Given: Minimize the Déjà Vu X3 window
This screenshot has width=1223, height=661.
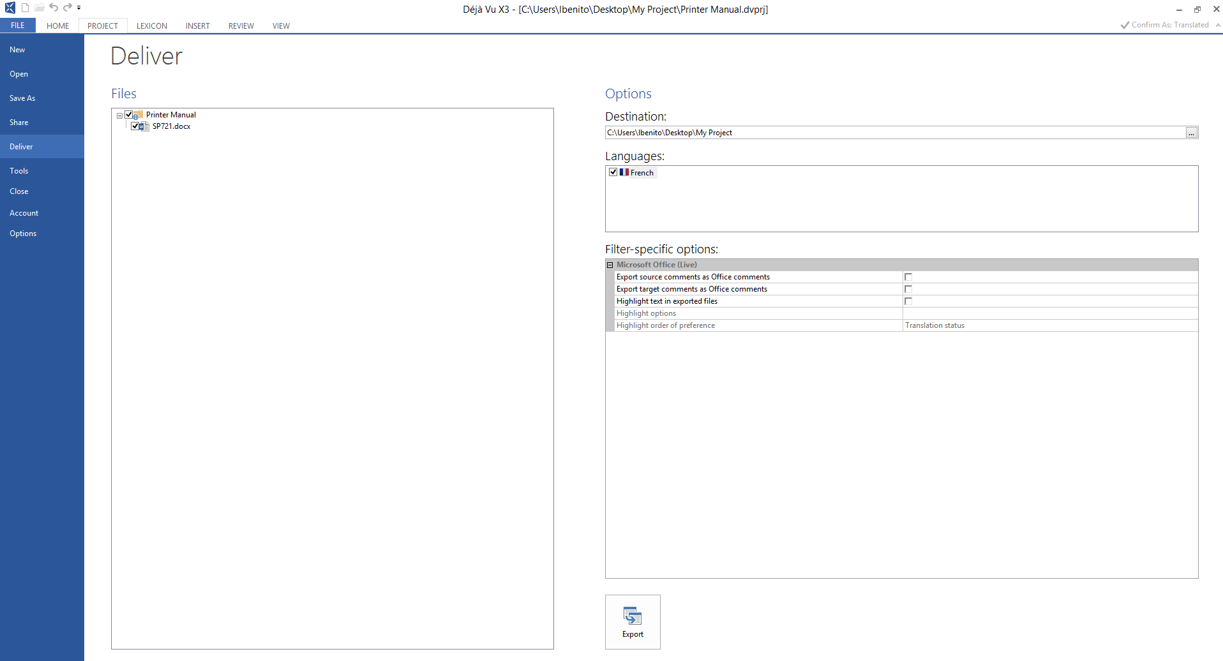Looking at the screenshot, I should [1180, 10].
